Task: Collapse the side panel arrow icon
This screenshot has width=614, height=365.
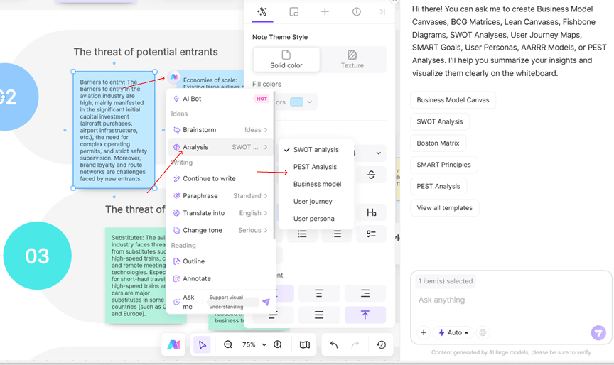Action: tap(382, 12)
